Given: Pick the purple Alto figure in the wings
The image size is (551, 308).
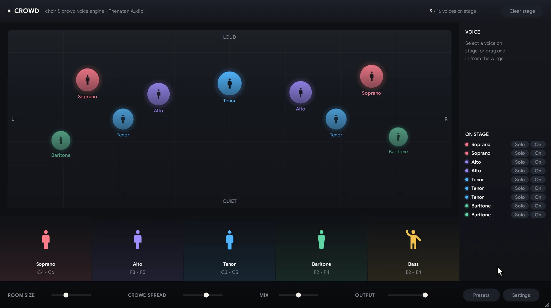Looking at the screenshot, I should pos(137,240).
